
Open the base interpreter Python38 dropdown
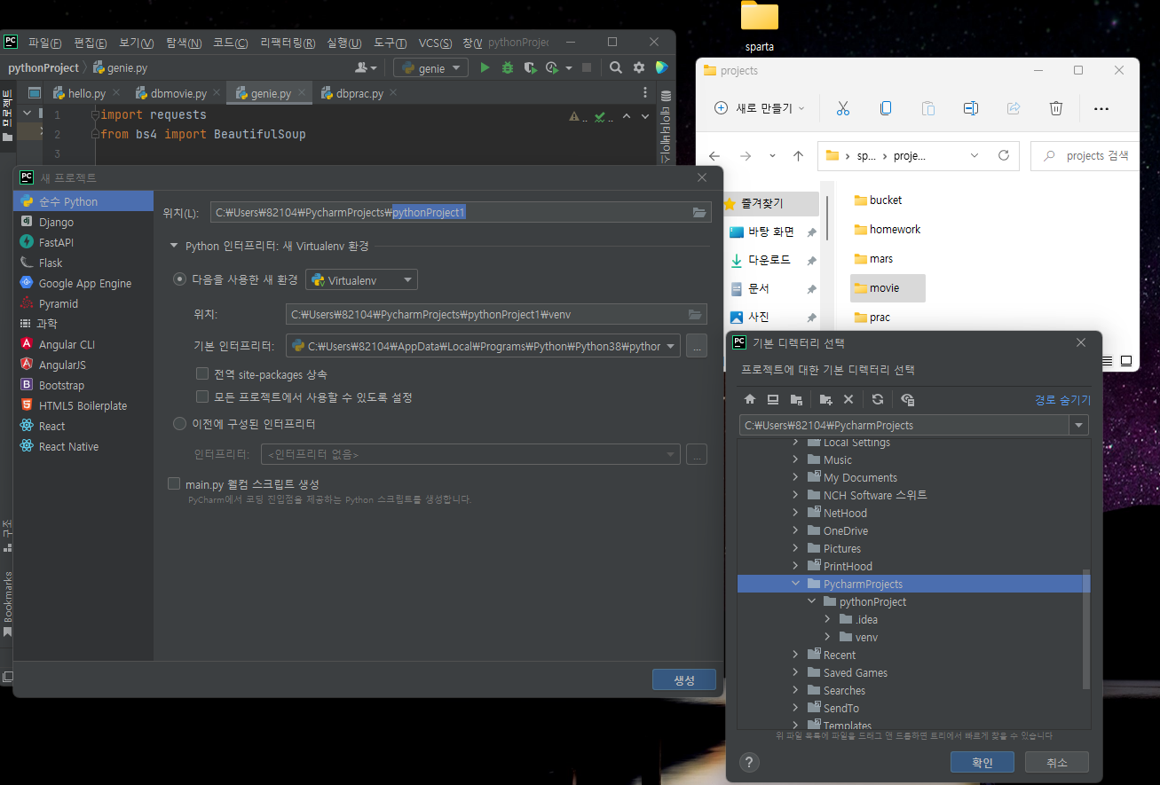coord(483,346)
